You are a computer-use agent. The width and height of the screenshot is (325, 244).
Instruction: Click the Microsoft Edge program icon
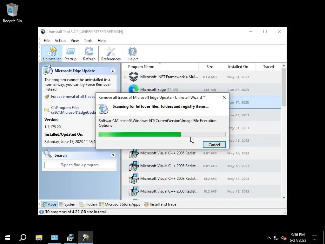[x=134, y=89]
